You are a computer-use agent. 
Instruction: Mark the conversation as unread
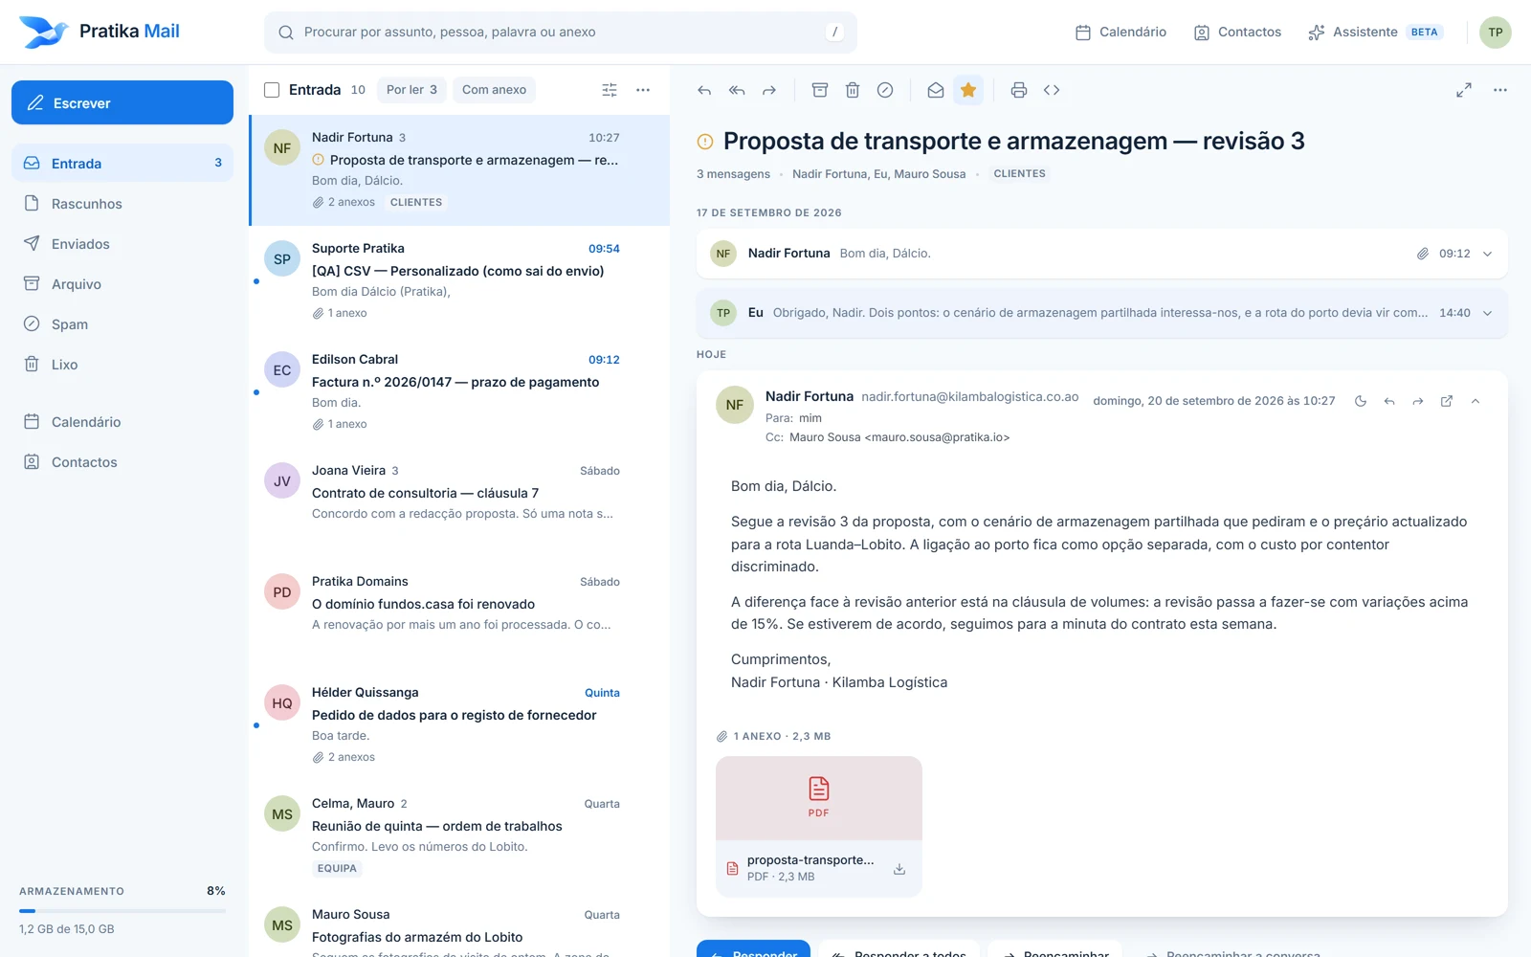click(x=936, y=90)
